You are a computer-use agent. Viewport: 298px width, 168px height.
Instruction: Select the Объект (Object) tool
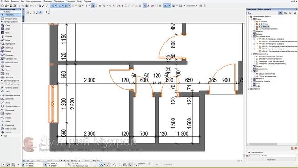pos(11,70)
